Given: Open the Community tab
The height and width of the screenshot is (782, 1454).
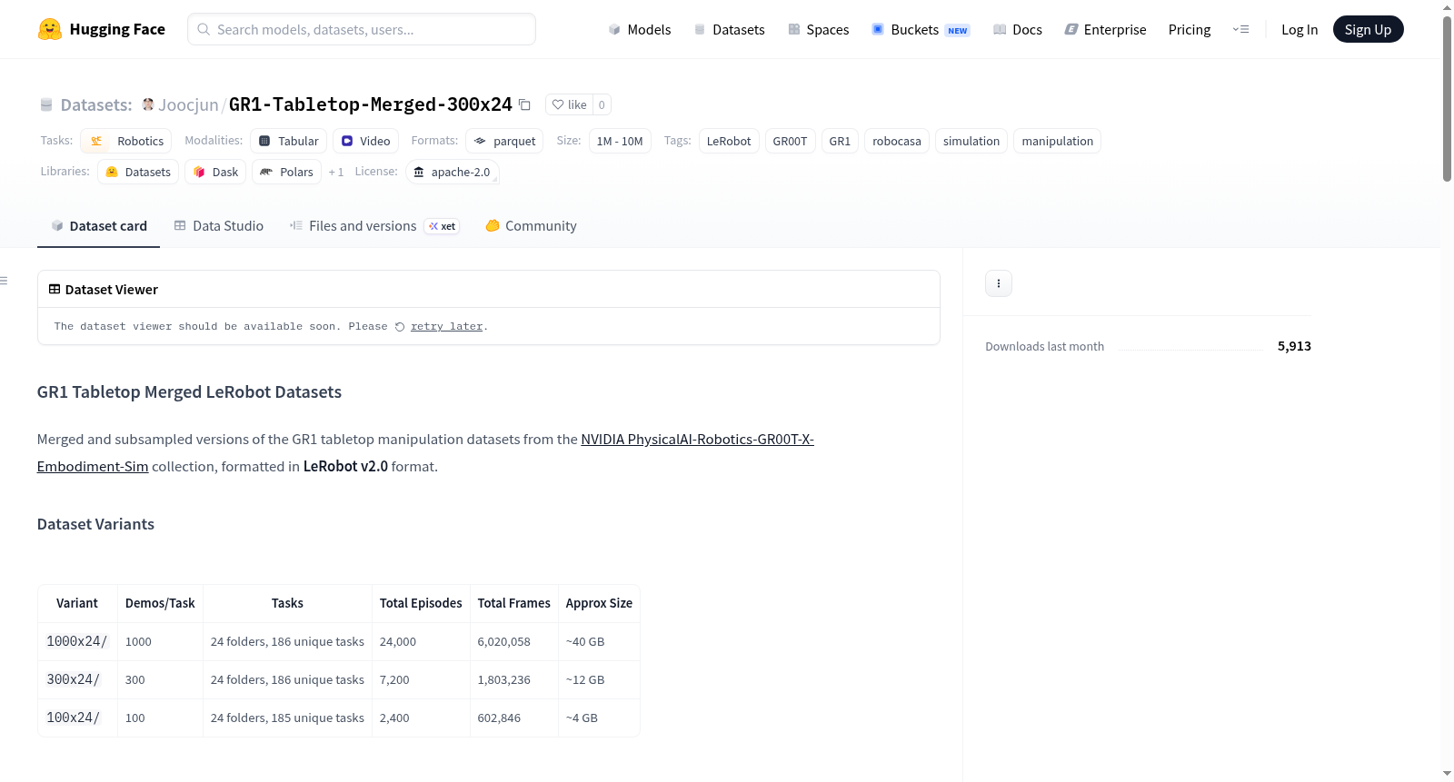Looking at the screenshot, I should click(x=531, y=226).
